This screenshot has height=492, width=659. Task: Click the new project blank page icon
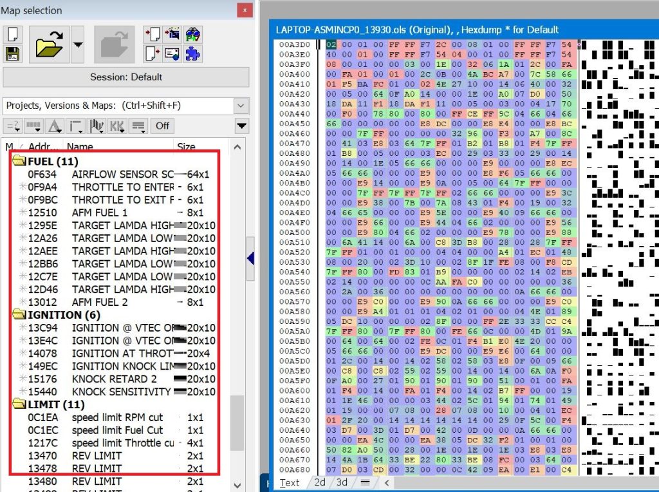tap(13, 34)
